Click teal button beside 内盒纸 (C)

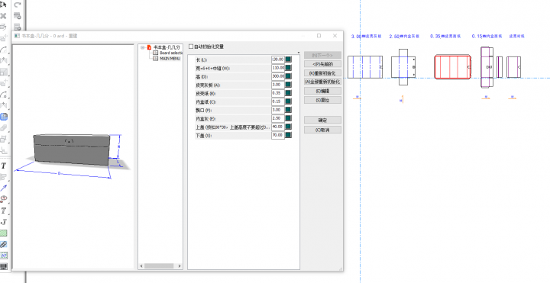(288, 101)
